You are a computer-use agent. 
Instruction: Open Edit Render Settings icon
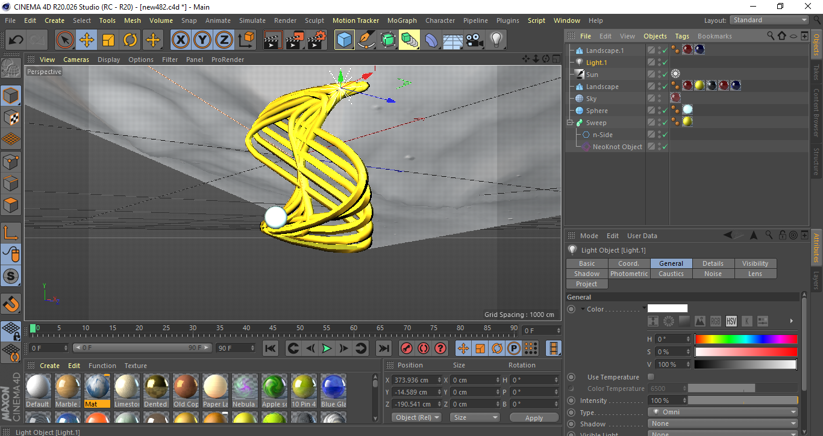(x=317, y=40)
